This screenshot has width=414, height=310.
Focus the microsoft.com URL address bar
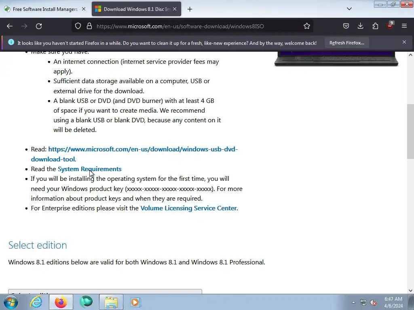pyautogui.click(x=180, y=26)
